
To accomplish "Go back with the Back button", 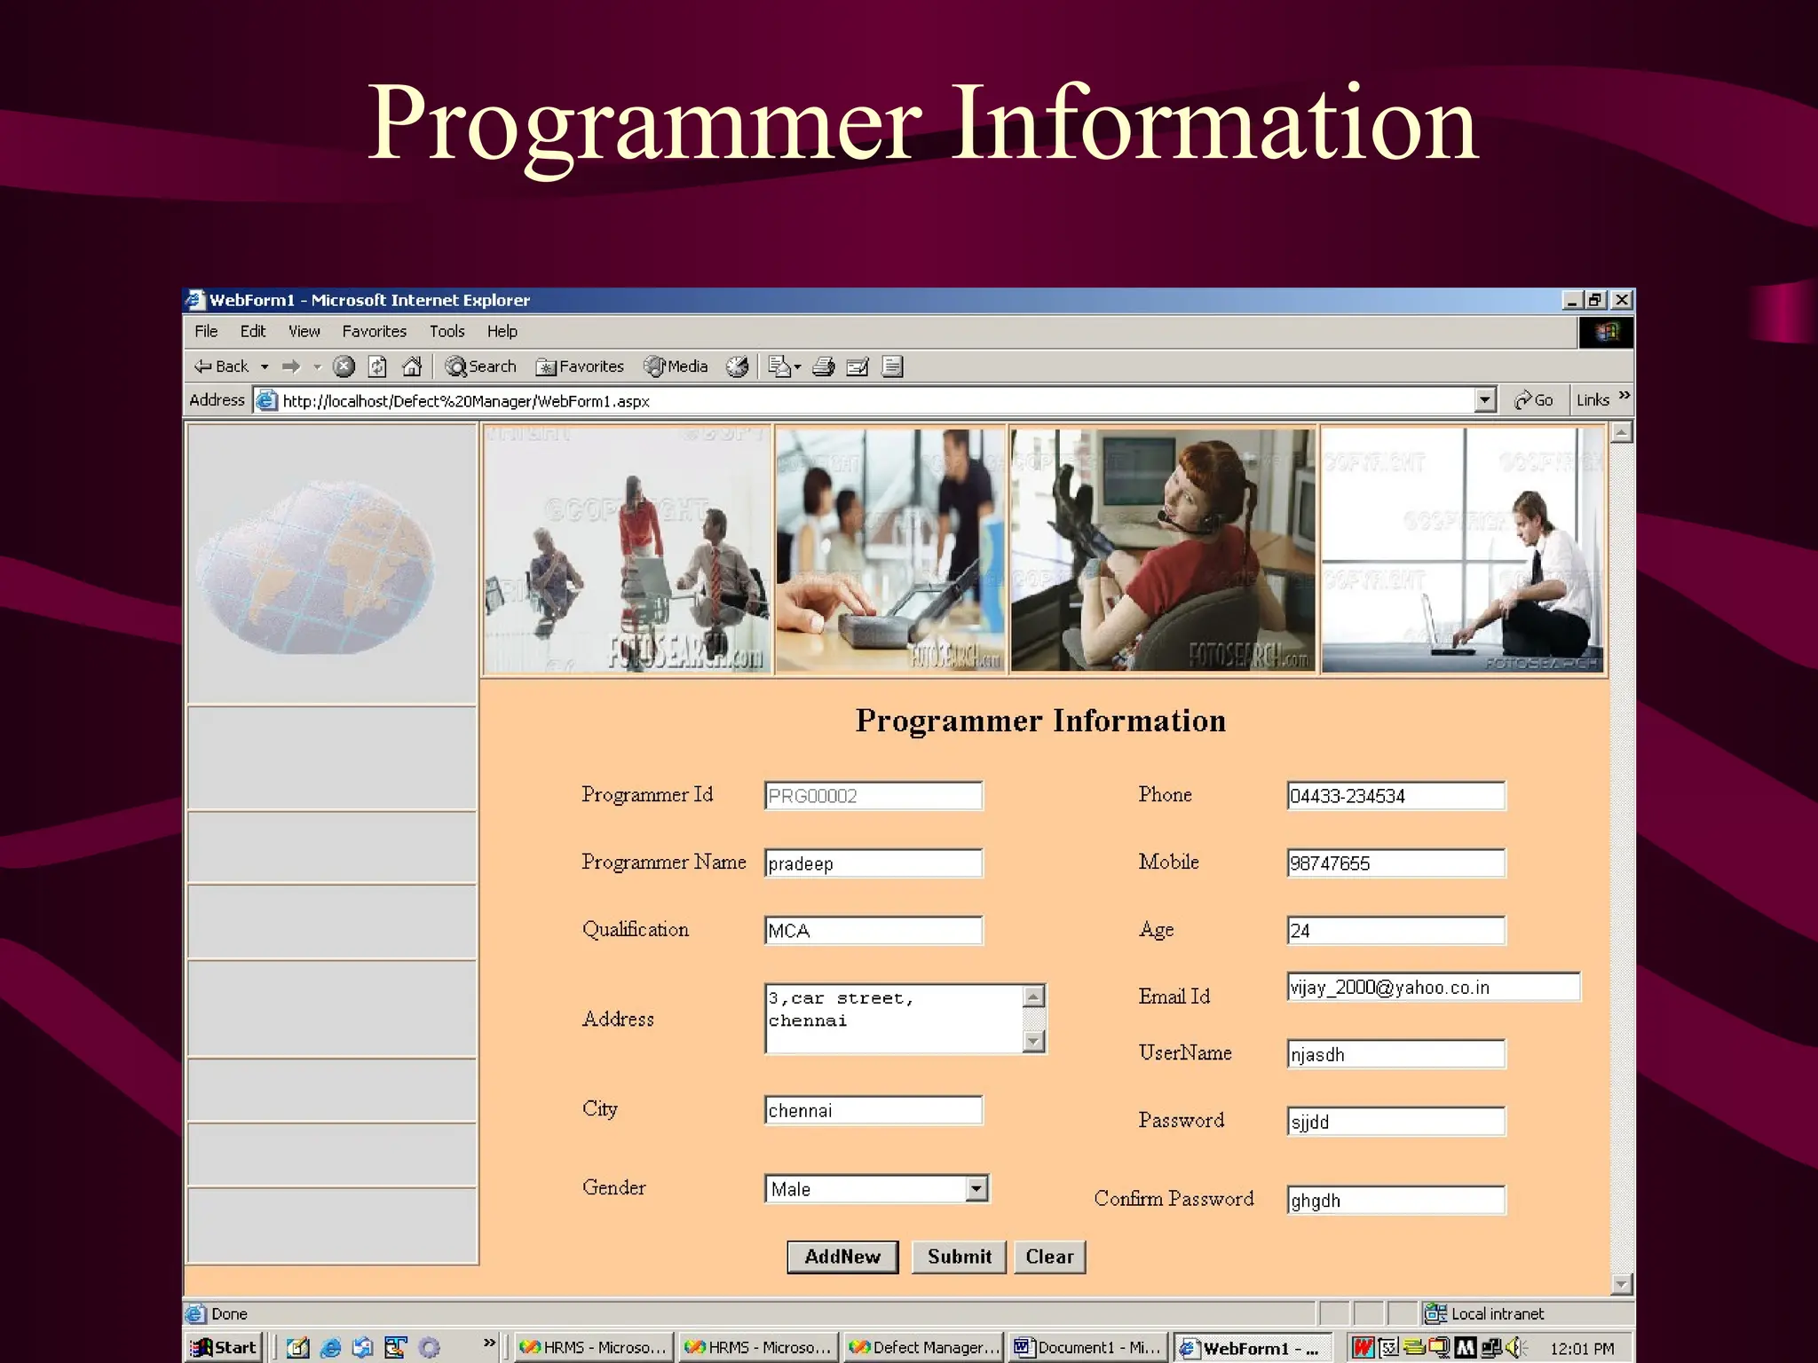I will (221, 366).
